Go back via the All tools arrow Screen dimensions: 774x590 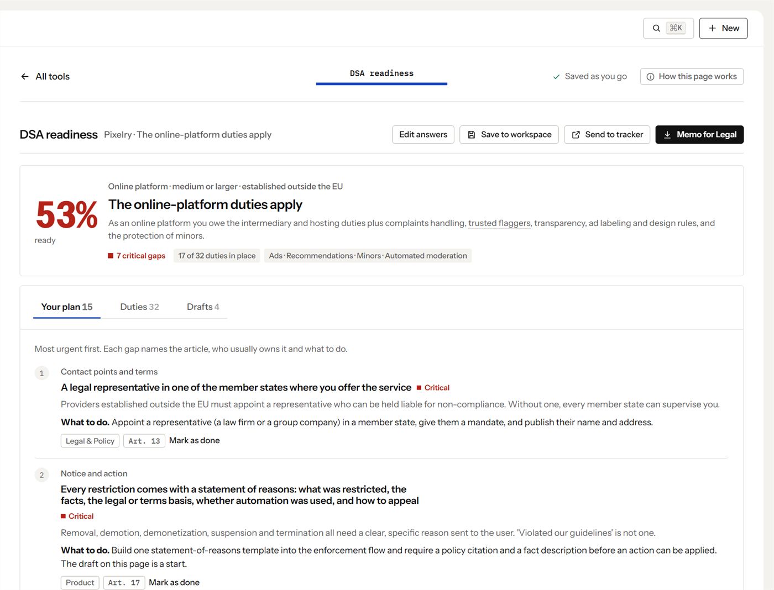tap(45, 76)
